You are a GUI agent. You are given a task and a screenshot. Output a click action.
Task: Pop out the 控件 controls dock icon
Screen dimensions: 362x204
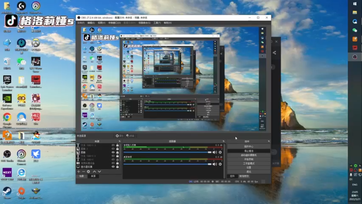point(269,141)
